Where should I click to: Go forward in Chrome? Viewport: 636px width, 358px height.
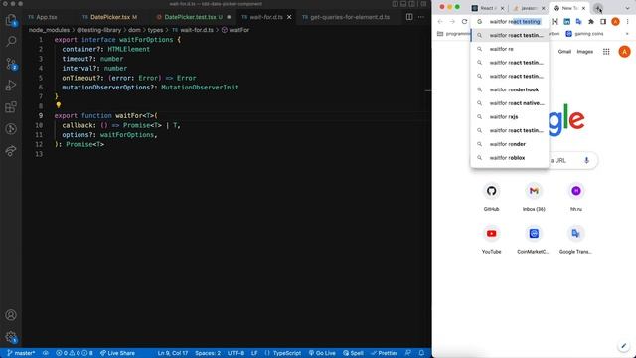pos(452,22)
